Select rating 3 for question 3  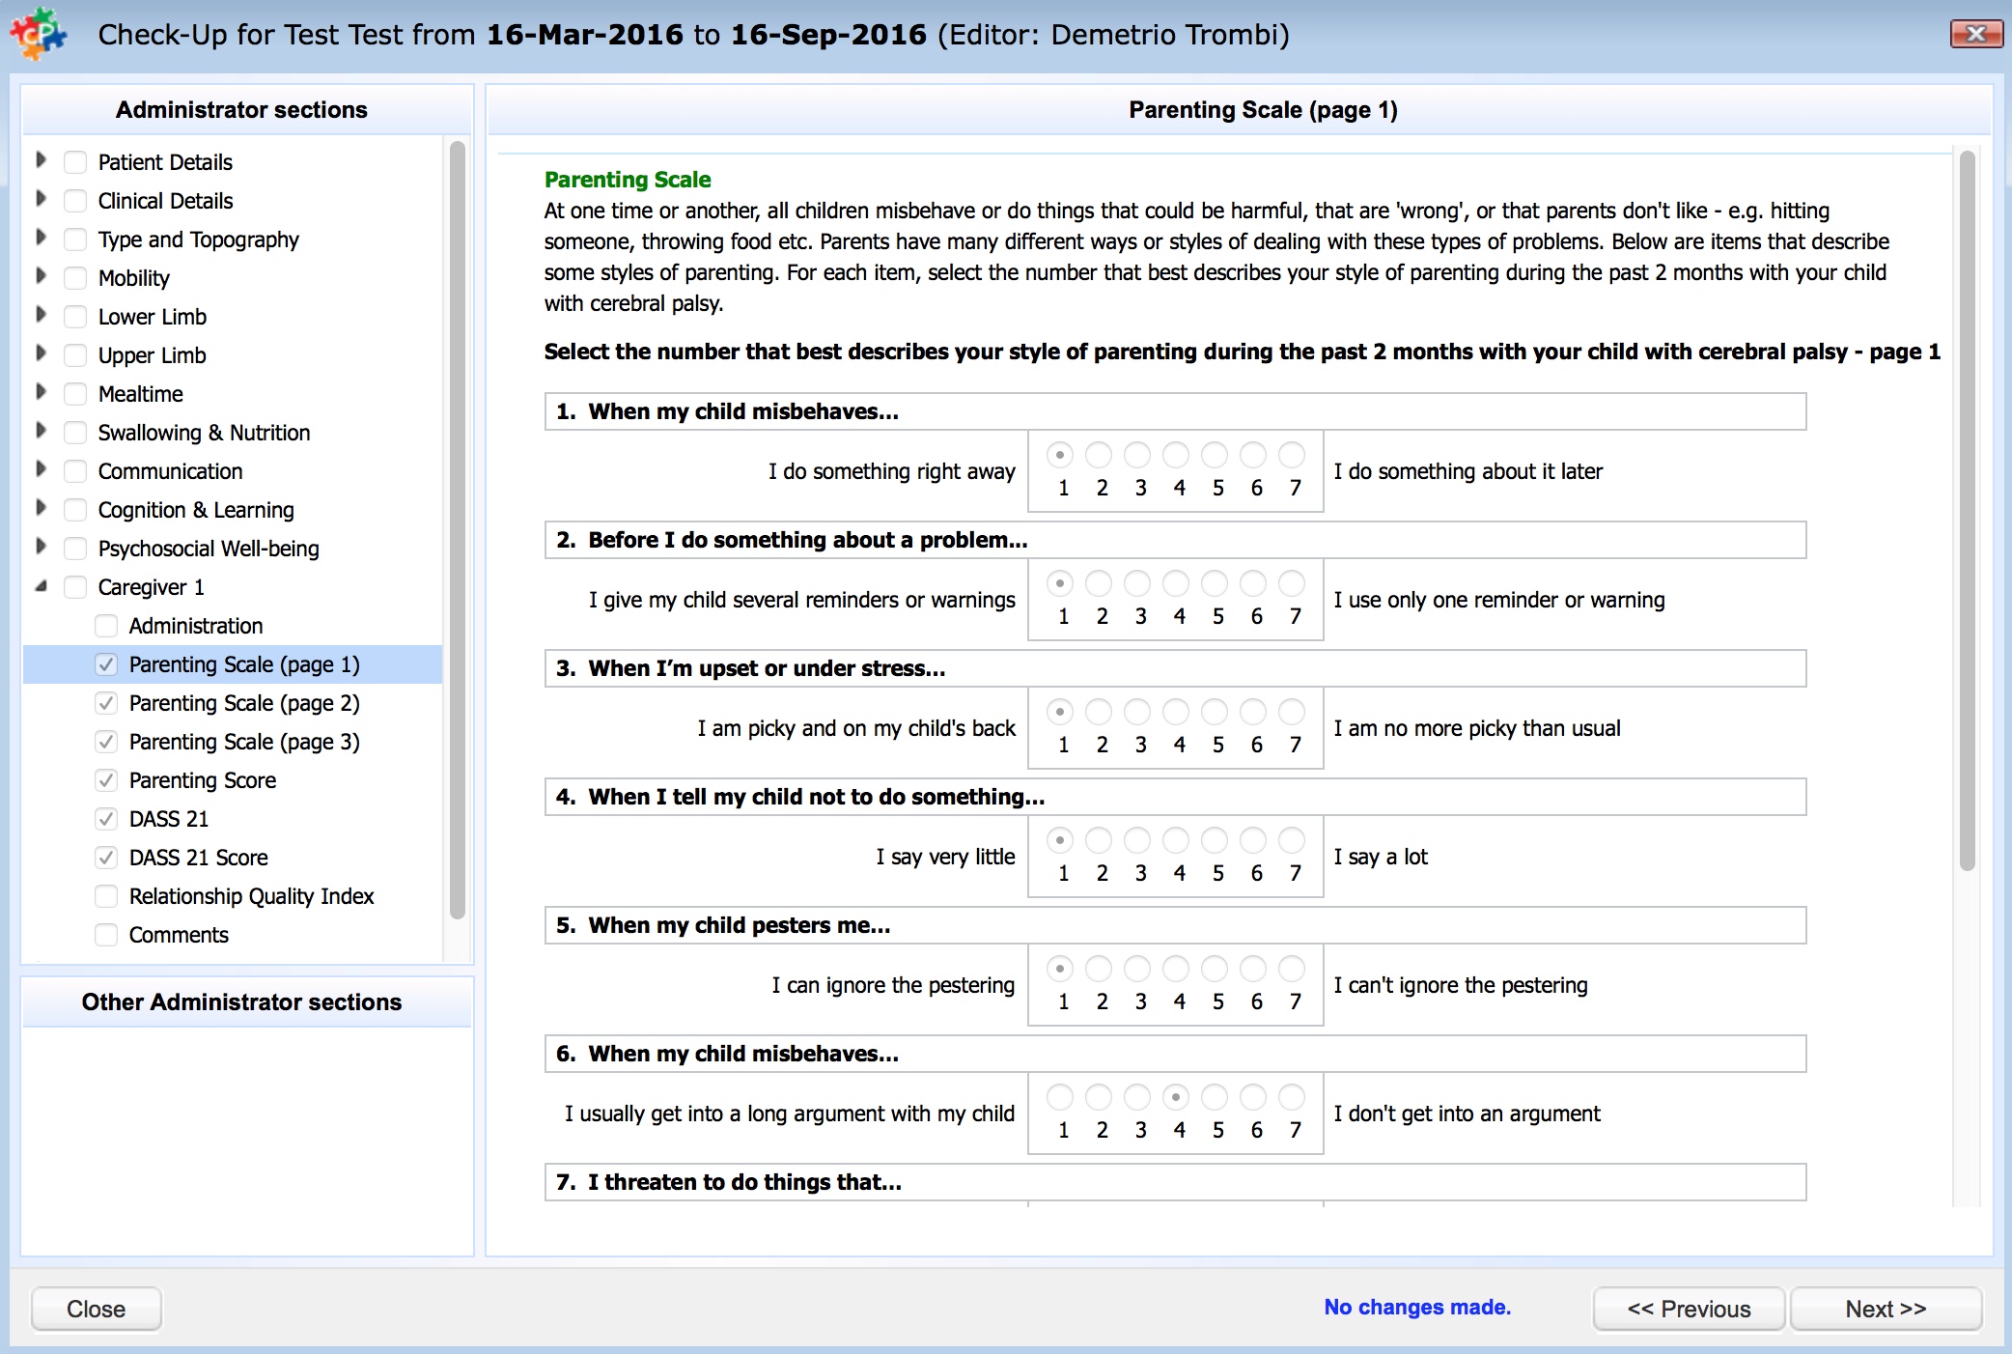pos(1137,711)
